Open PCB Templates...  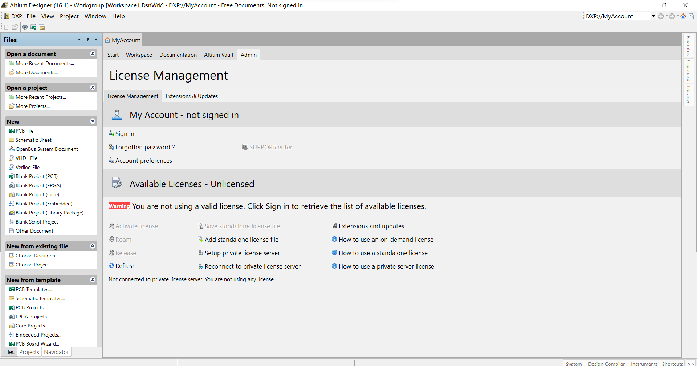[30, 289]
